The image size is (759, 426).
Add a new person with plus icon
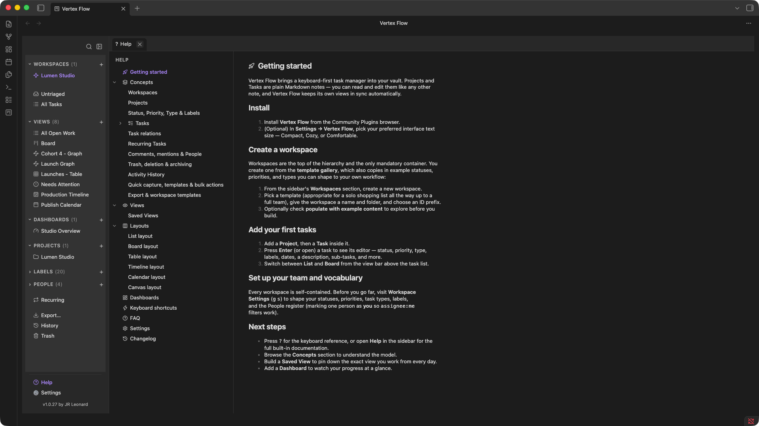pos(101,284)
